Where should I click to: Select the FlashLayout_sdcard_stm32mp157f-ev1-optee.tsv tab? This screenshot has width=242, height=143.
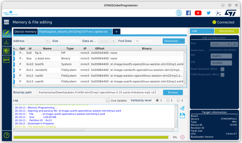[x=73, y=32]
